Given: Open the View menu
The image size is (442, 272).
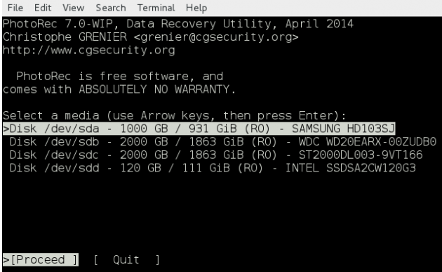Looking at the screenshot, I should [73, 8].
